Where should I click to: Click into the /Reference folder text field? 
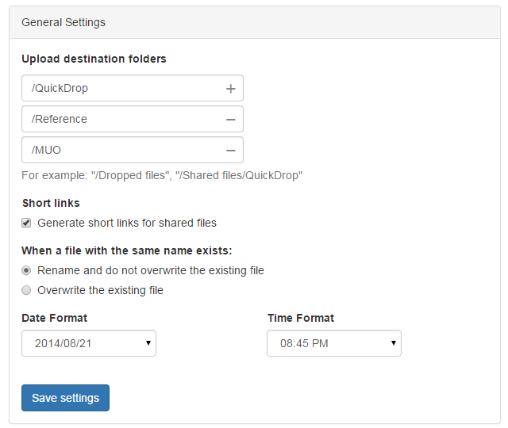click(119, 119)
